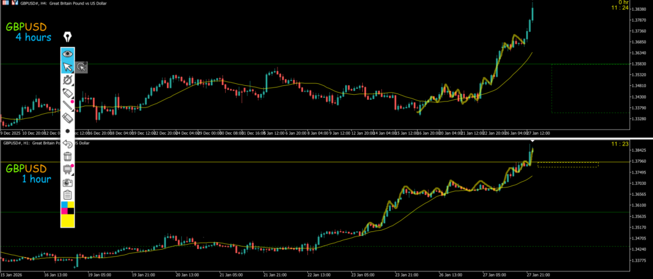Choose the diagonal line drawing tool
The width and height of the screenshot is (653, 279).
(68, 105)
